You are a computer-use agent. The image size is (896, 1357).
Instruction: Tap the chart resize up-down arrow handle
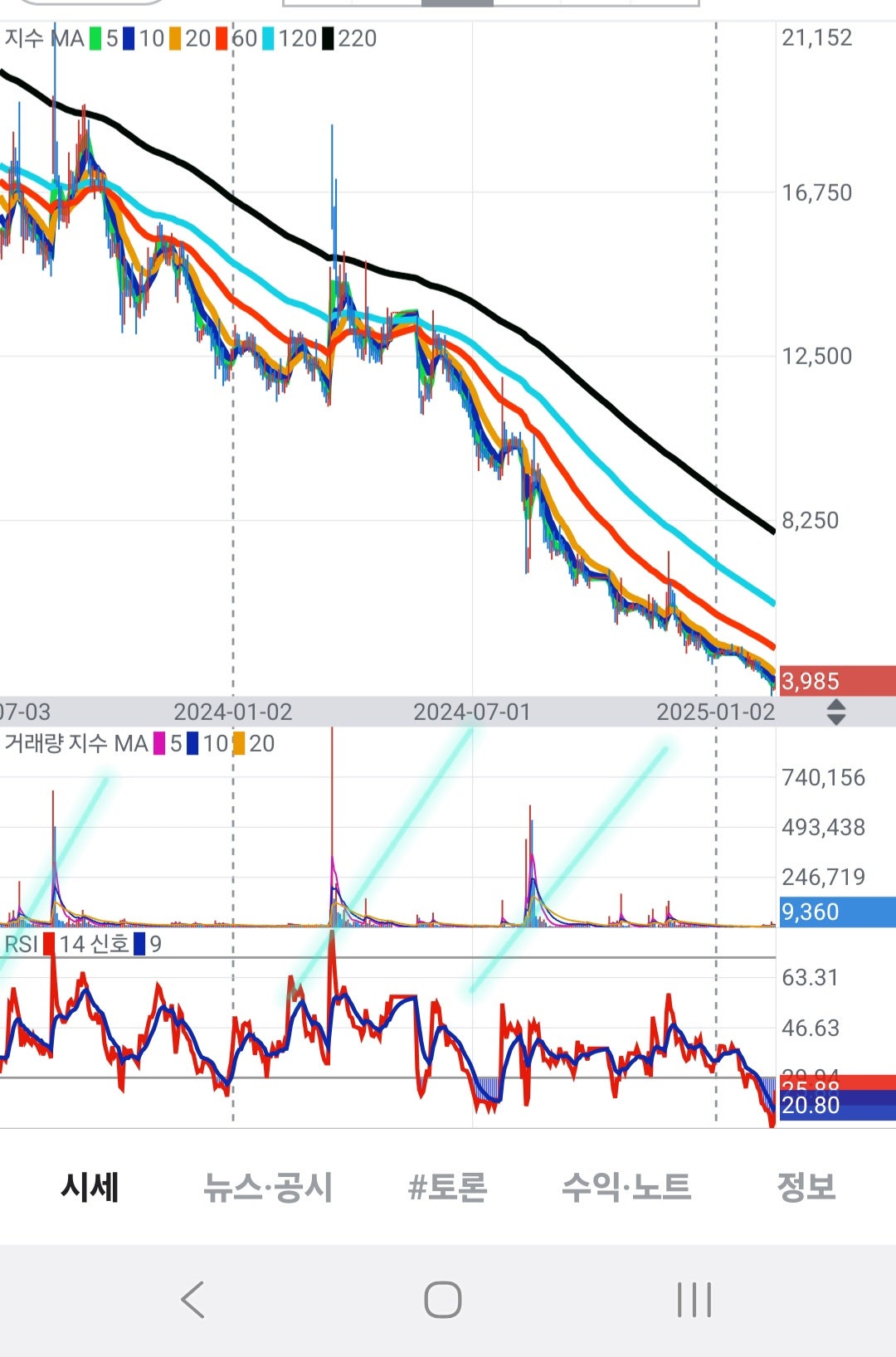(x=836, y=712)
